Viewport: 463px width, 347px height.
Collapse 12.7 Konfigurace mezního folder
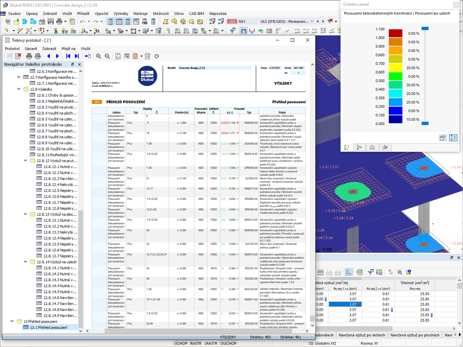(x=19, y=77)
